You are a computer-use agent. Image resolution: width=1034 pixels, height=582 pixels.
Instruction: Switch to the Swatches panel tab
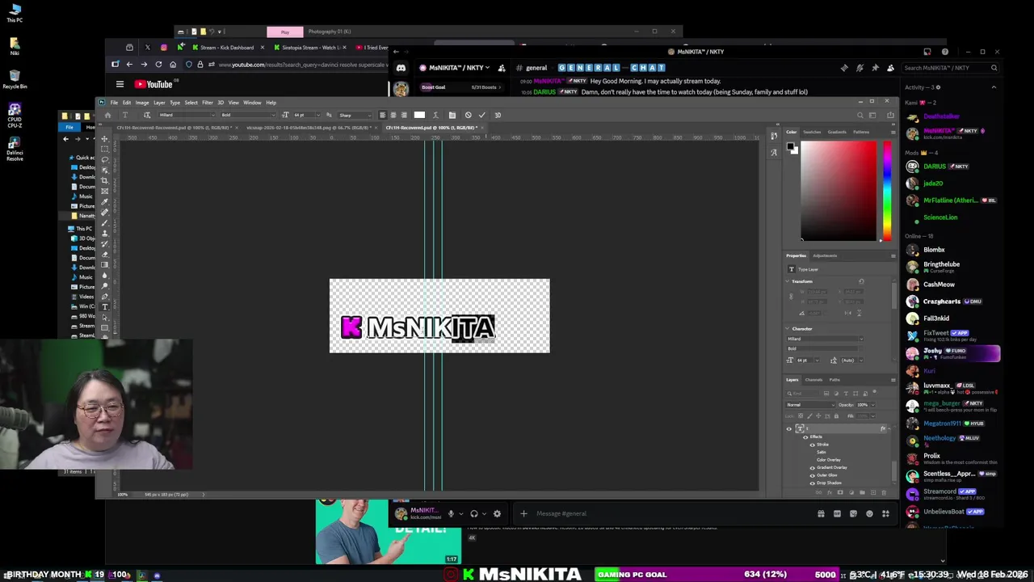click(x=812, y=132)
